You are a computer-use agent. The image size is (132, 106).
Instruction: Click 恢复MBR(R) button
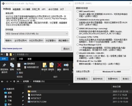tap(113, 79)
